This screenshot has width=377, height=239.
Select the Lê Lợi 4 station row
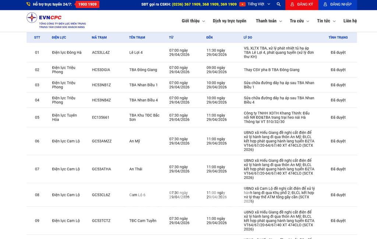(x=136, y=53)
